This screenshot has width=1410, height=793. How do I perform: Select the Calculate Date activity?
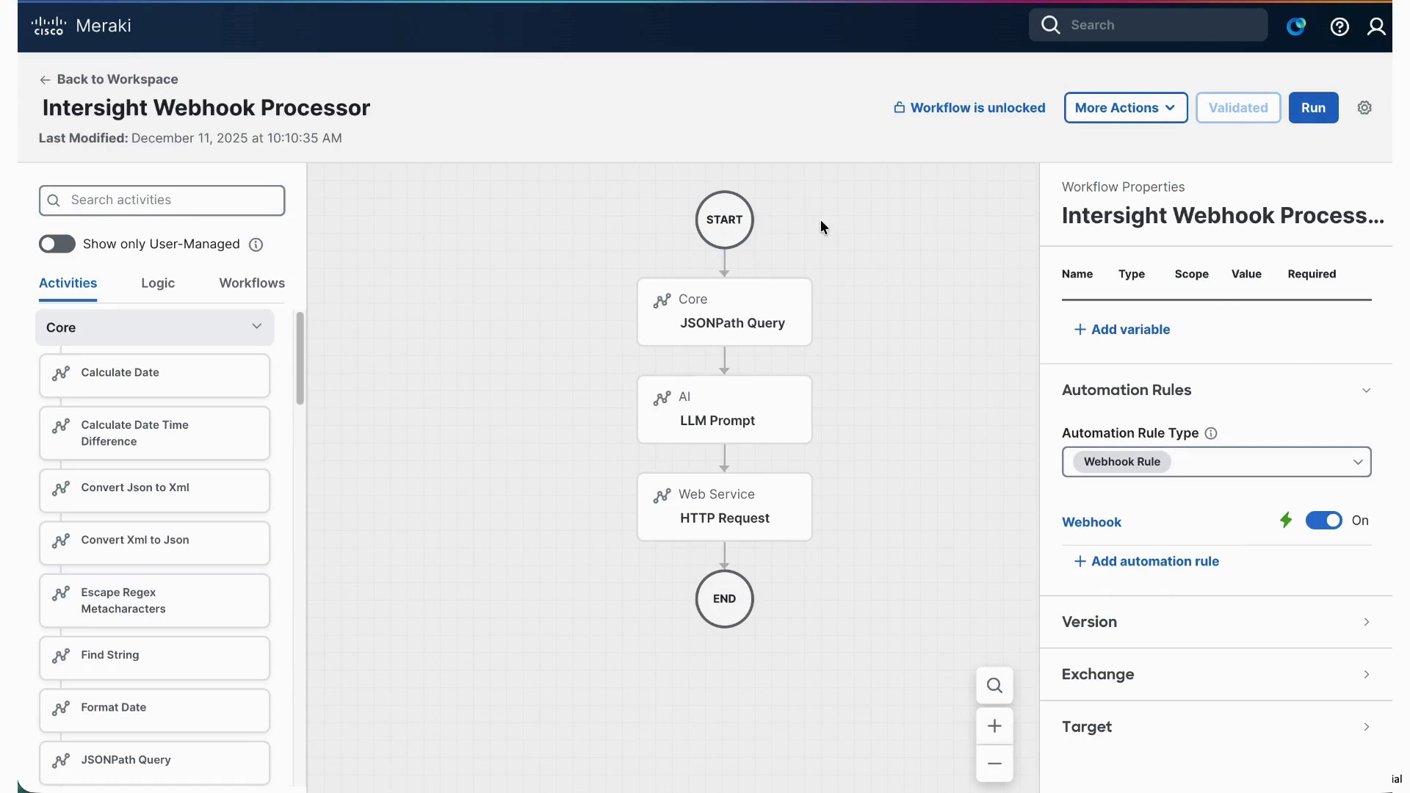click(x=154, y=375)
